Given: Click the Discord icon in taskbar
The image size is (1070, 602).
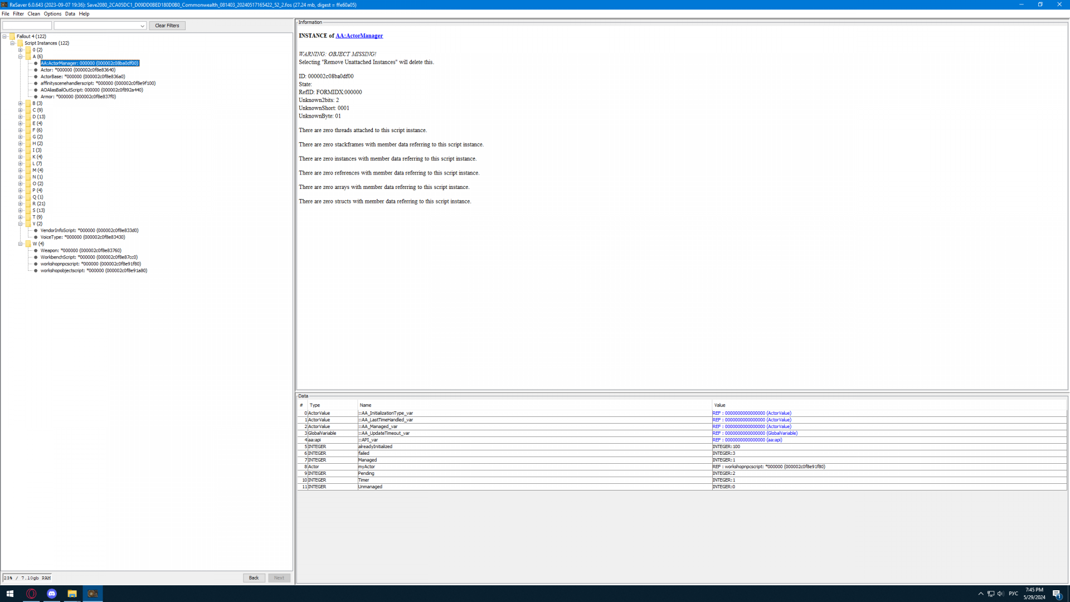Looking at the screenshot, I should [52, 594].
